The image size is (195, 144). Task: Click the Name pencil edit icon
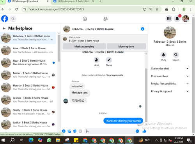coord(109,60)
